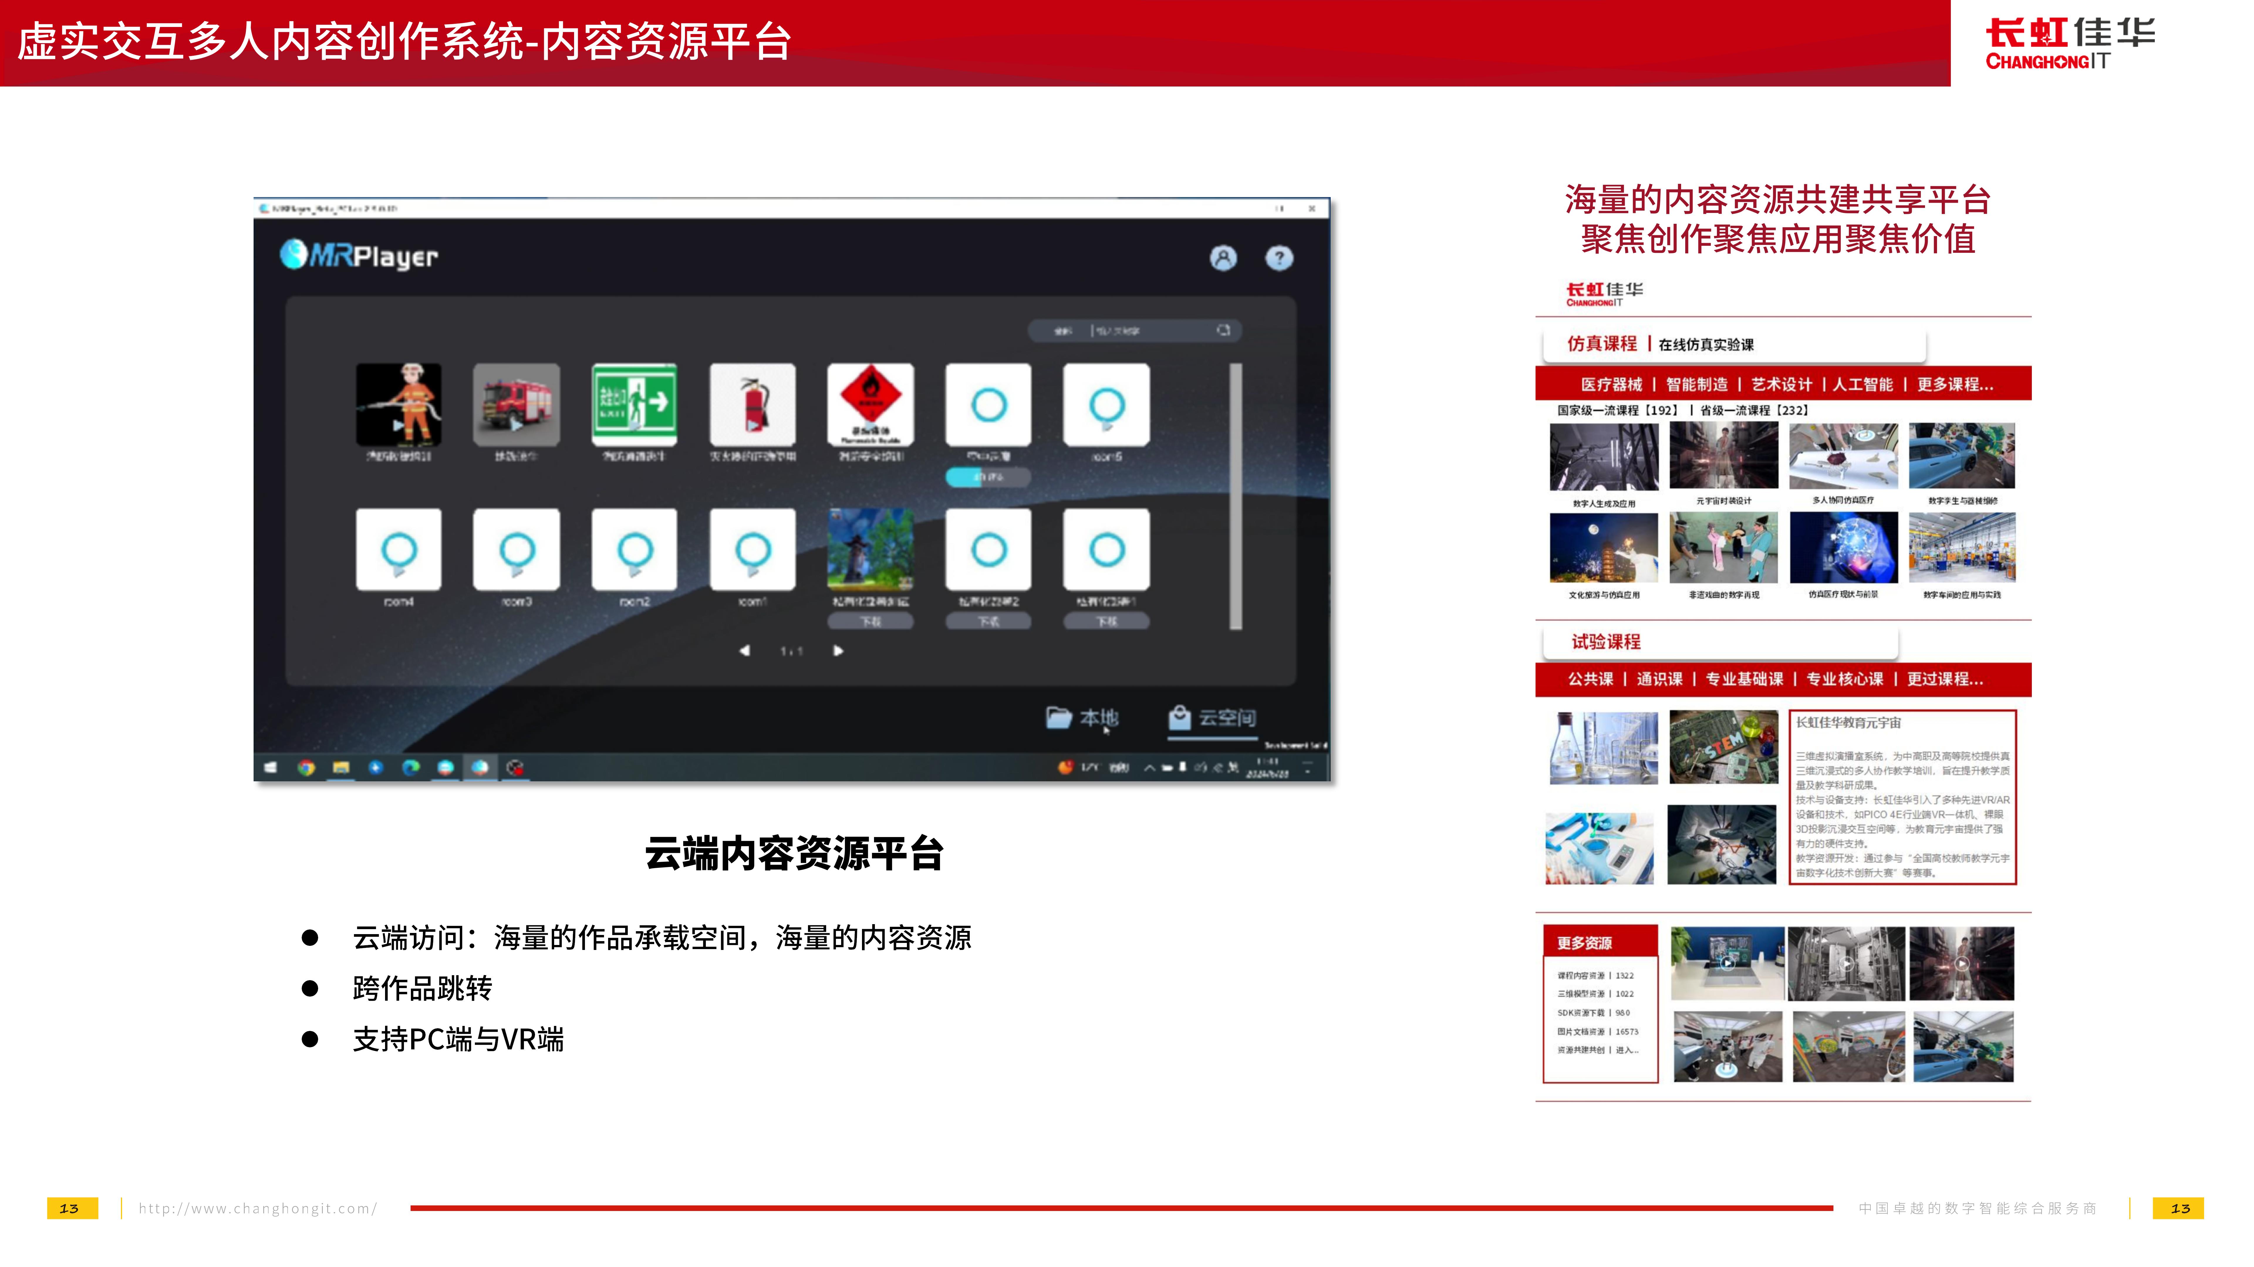Go to next page arrow
The height and width of the screenshot is (1267, 2254).
(838, 651)
